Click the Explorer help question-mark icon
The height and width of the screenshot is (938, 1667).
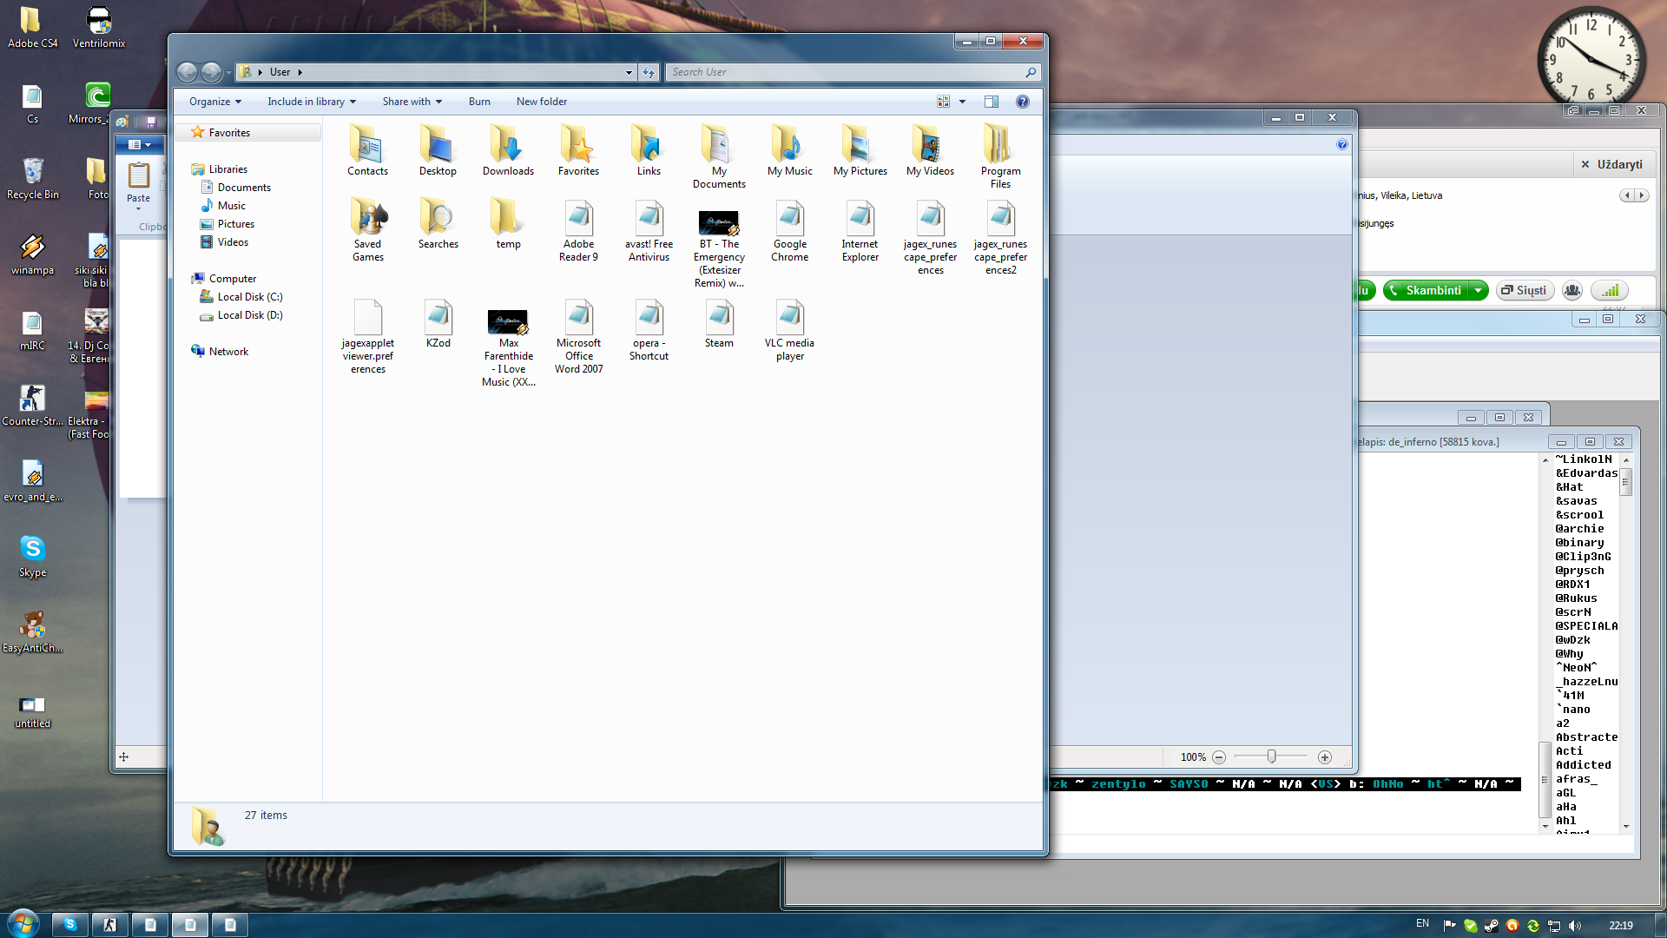tap(1023, 102)
